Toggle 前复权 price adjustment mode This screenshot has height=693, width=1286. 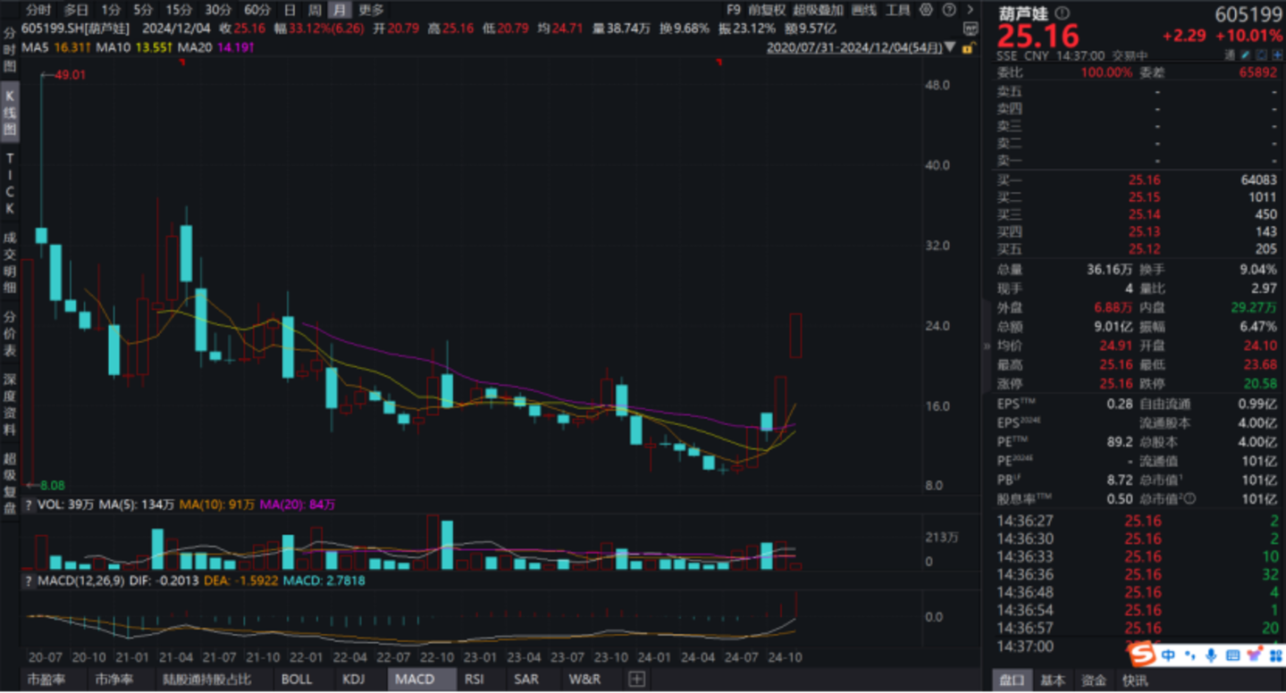click(767, 10)
